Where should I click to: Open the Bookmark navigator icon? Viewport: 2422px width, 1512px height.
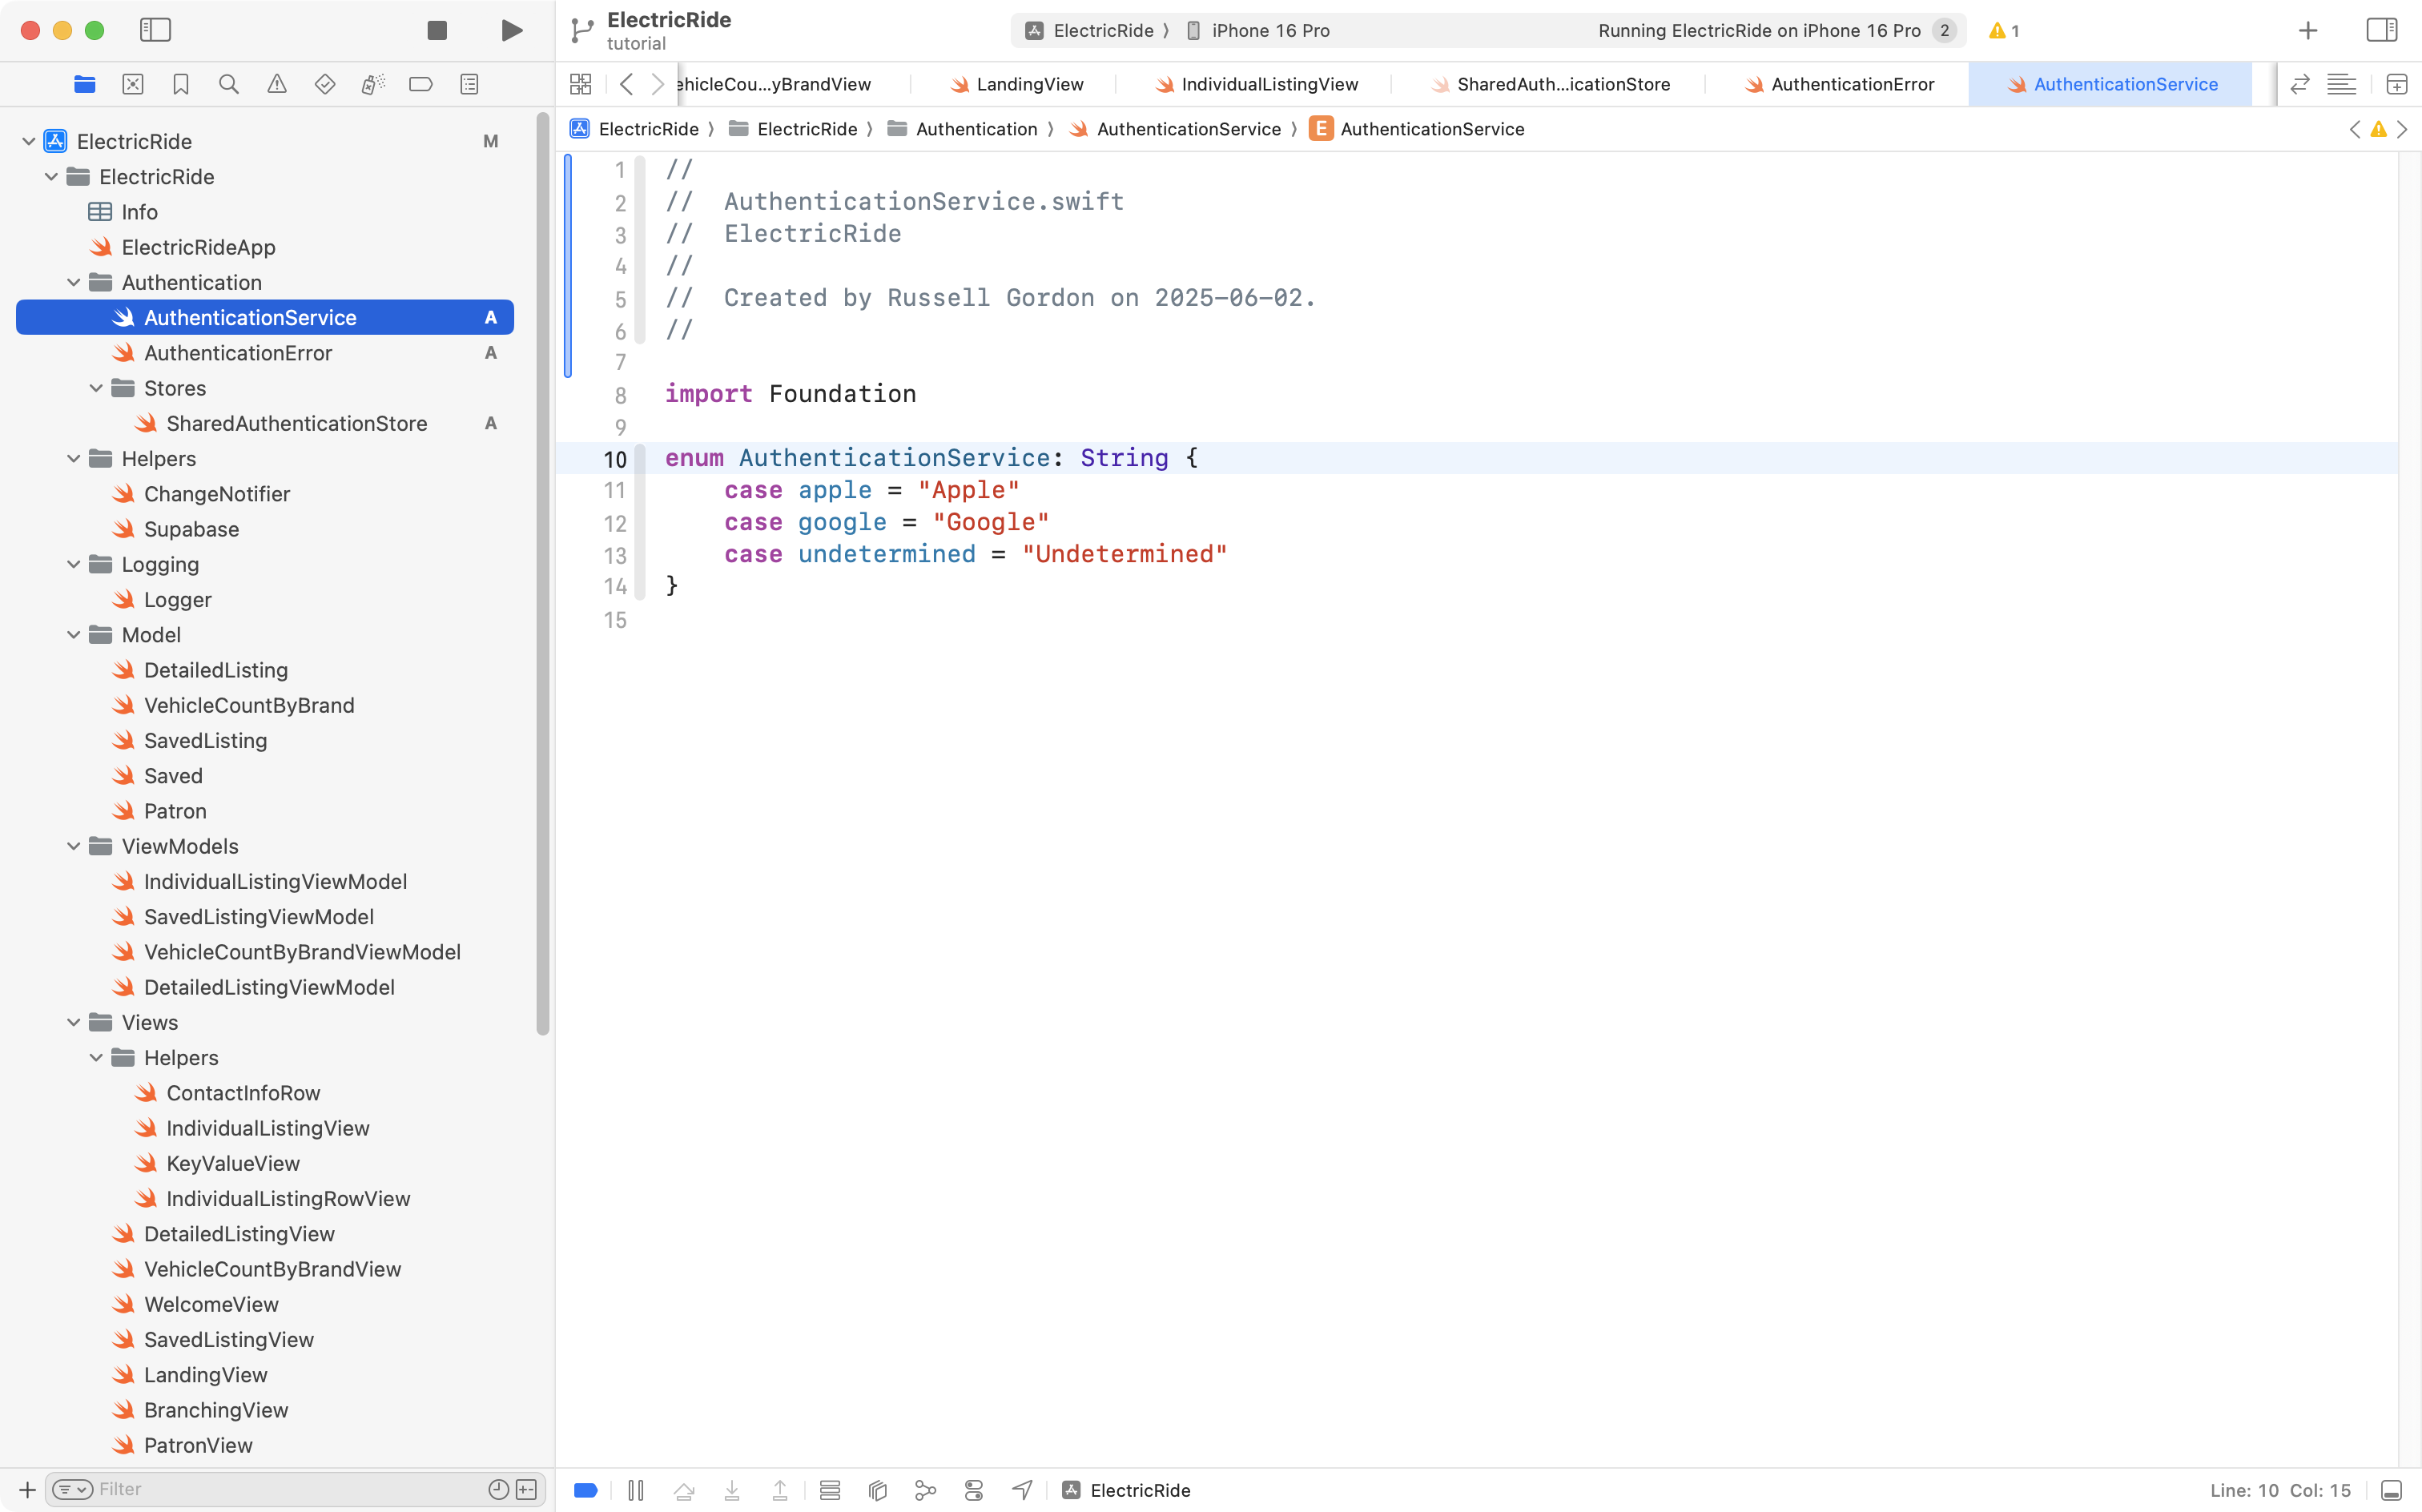[181, 84]
